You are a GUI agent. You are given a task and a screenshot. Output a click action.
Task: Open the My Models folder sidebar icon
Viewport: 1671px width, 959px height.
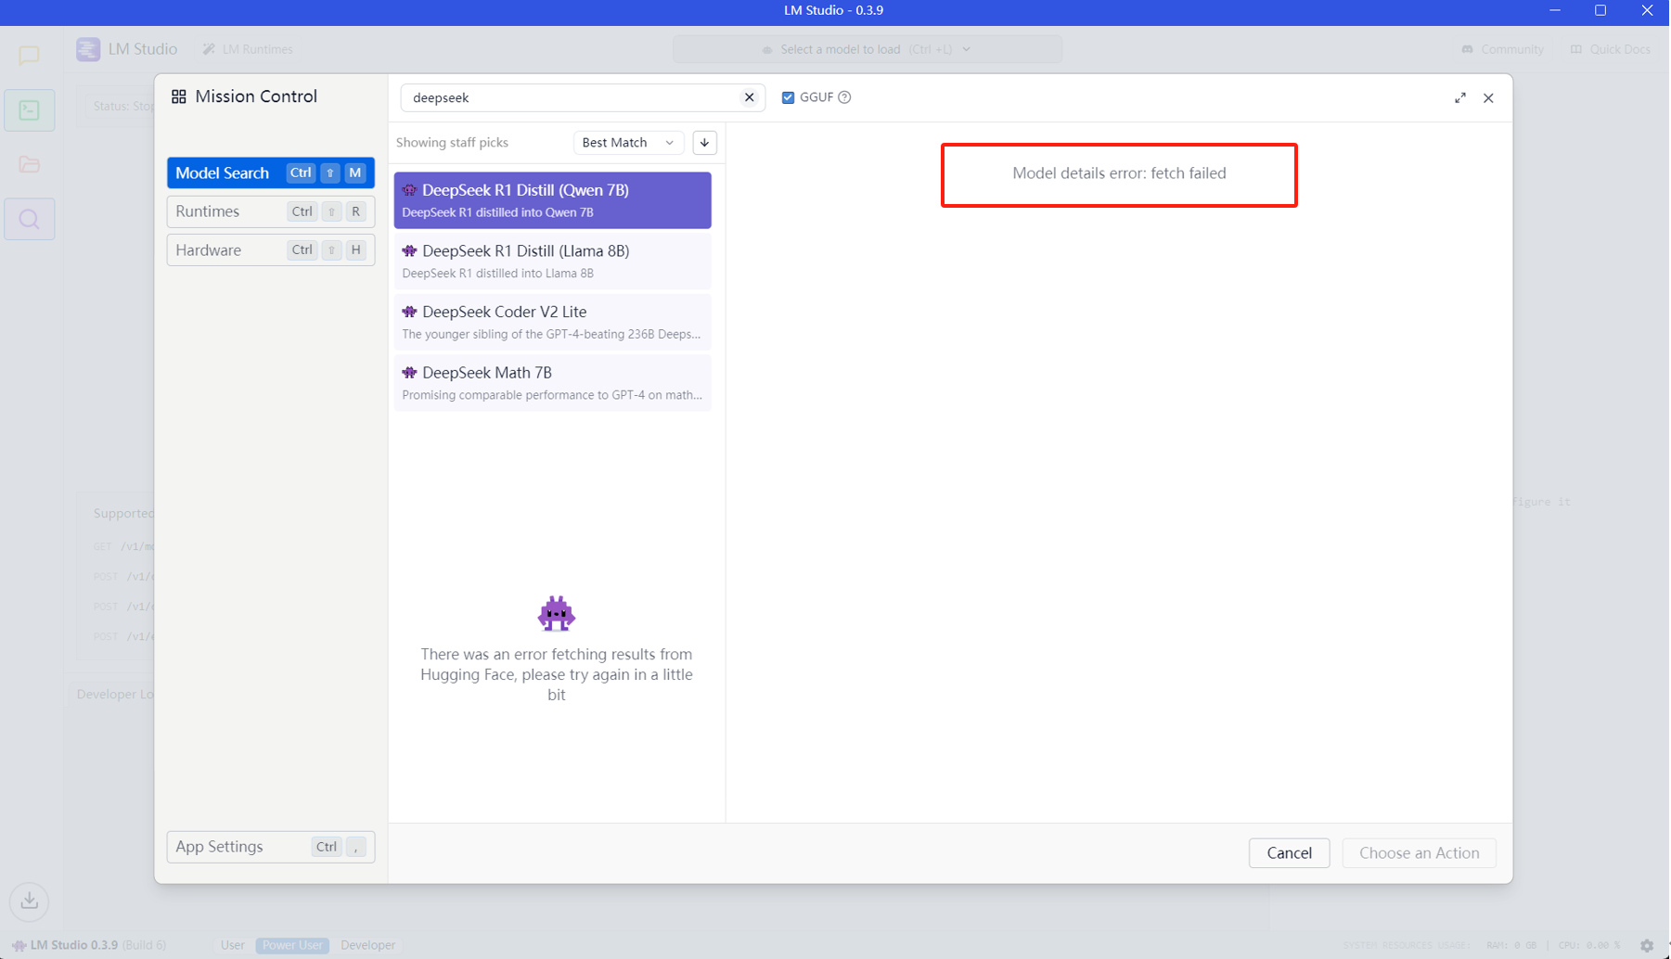pos(30,165)
